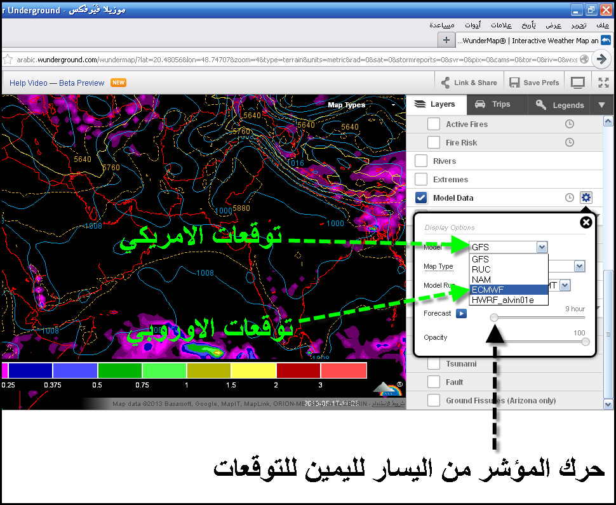Click the layers panel scrollbar up arrow

click(608, 121)
